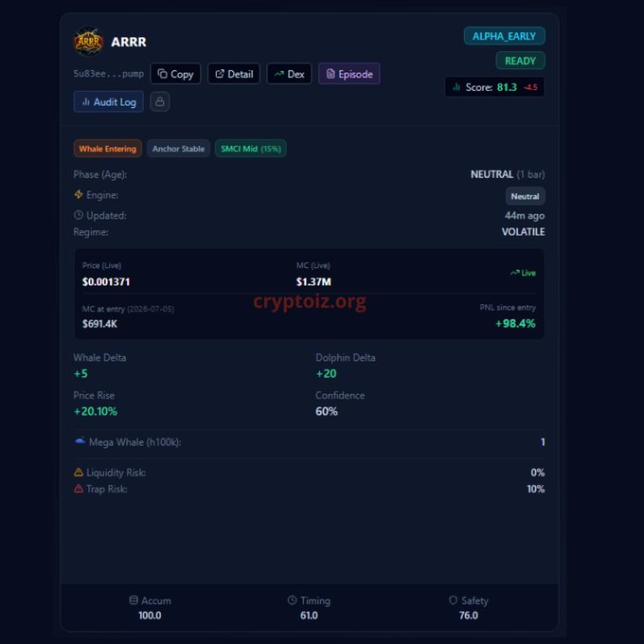This screenshot has height=644, width=644.
Task: Click the price value $0.001371
Action: tap(106, 282)
